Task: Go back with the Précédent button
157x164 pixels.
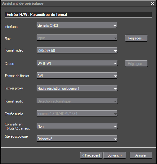Action: (x=91, y=155)
